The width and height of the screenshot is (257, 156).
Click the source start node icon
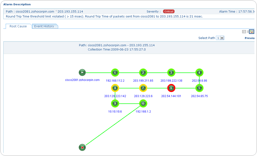tap(82, 73)
